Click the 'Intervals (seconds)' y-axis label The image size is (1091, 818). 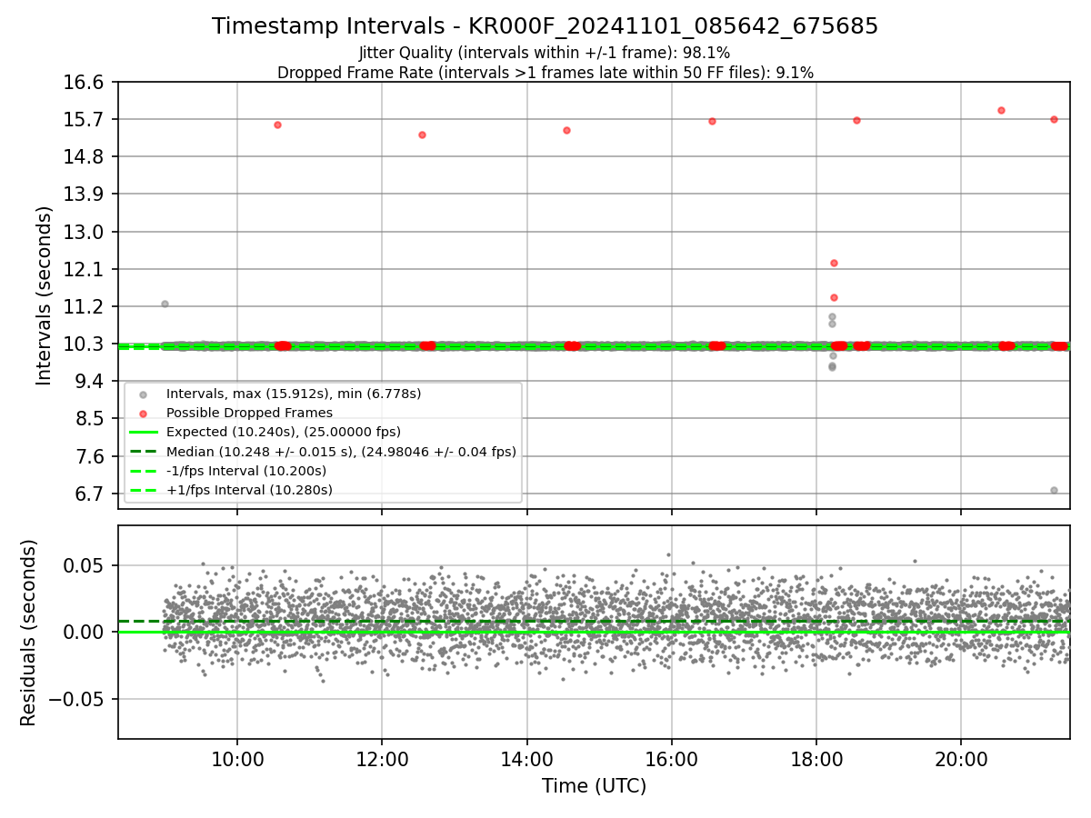pos(45,295)
